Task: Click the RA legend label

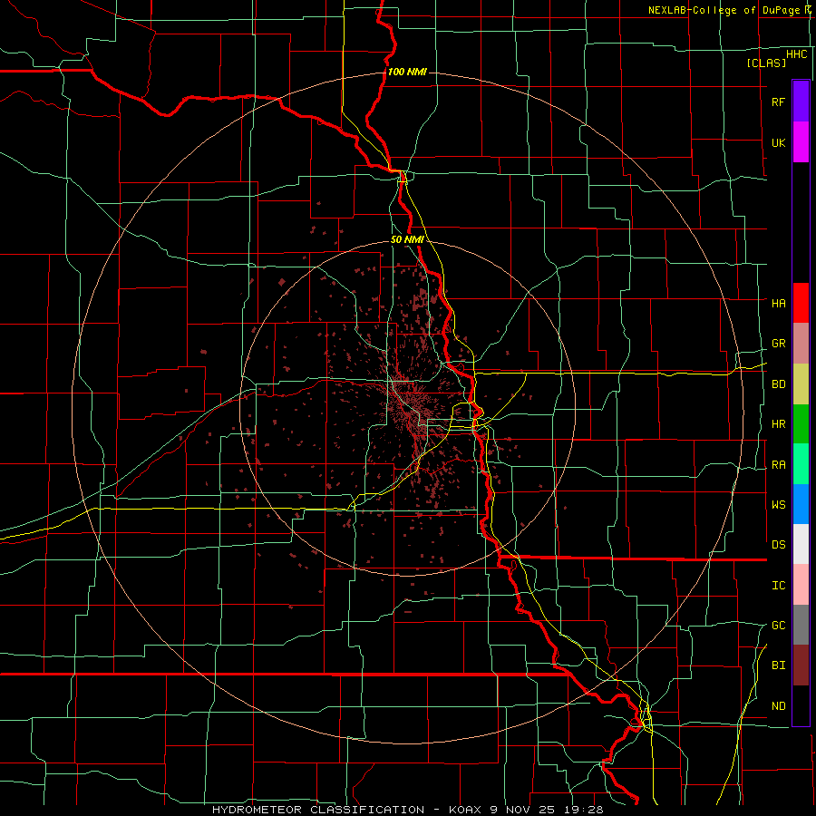Action: 778,464
